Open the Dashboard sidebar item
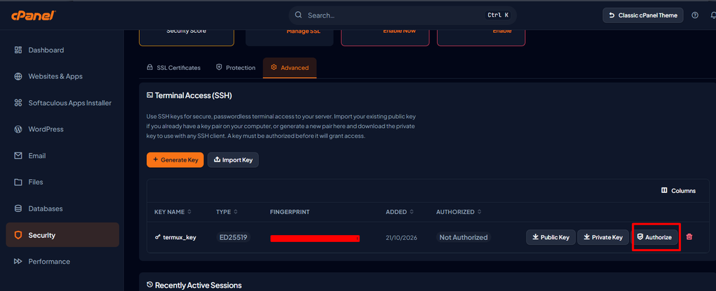The width and height of the screenshot is (716, 291). point(62,50)
